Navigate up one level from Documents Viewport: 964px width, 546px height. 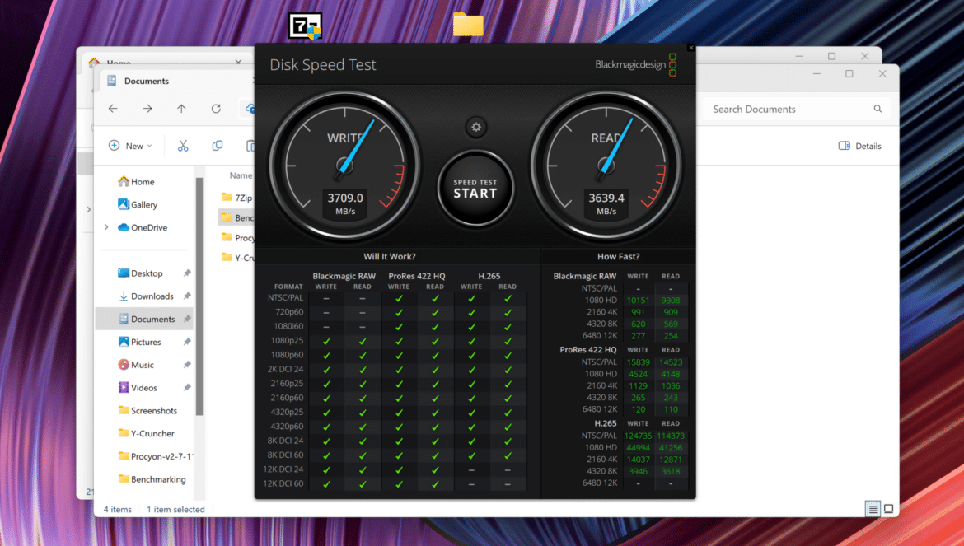click(181, 109)
